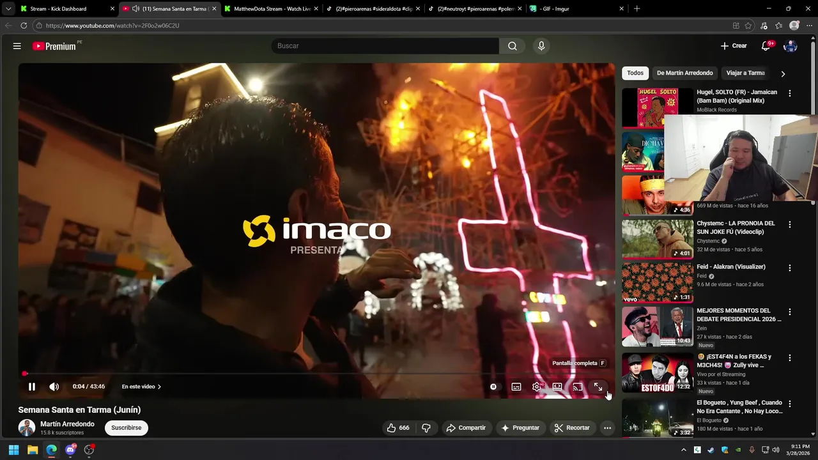Open options for EST4F4N a los FEKAS video
The width and height of the screenshot is (818, 460).
pos(790,358)
